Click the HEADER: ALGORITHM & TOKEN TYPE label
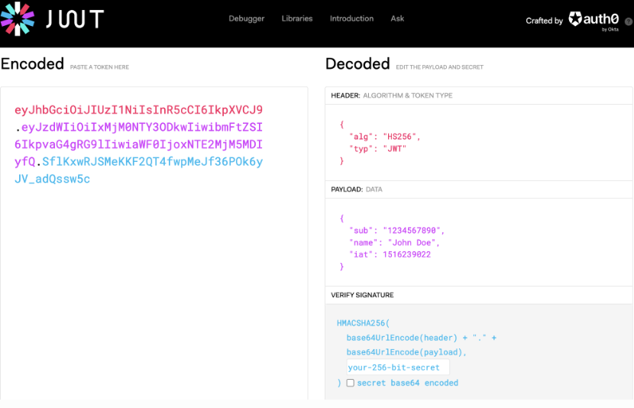Screen dimensions: 634x408 pyautogui.click(x=391, y=96)
